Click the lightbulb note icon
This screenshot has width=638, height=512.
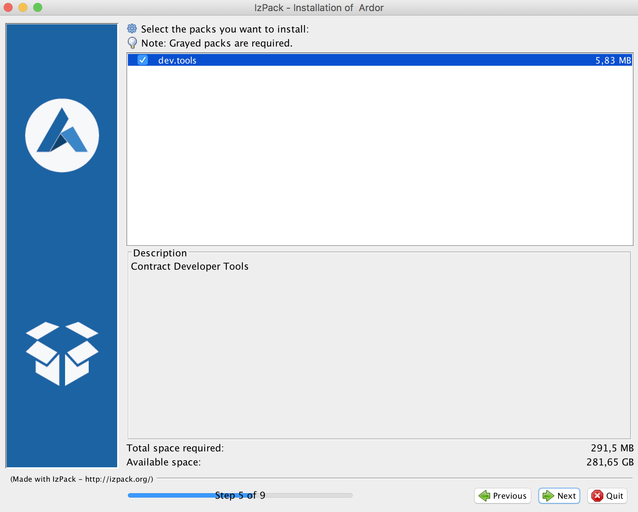point(132,43)
